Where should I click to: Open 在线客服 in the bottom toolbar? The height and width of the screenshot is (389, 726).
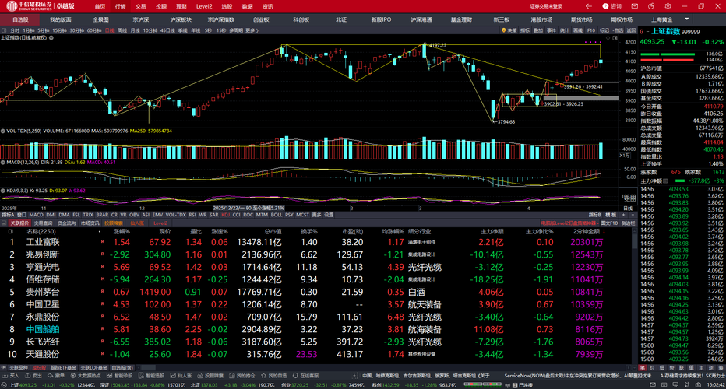pyautogui.click(x=305, y=376)
